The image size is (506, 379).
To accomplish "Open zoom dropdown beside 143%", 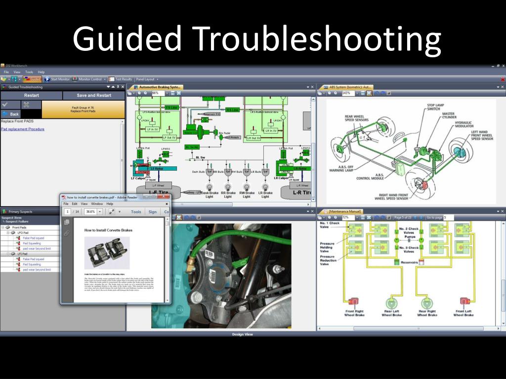I will pos(357,93).
